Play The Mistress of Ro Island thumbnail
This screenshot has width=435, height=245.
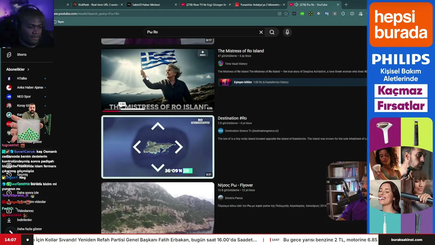(x=158, y=80)
